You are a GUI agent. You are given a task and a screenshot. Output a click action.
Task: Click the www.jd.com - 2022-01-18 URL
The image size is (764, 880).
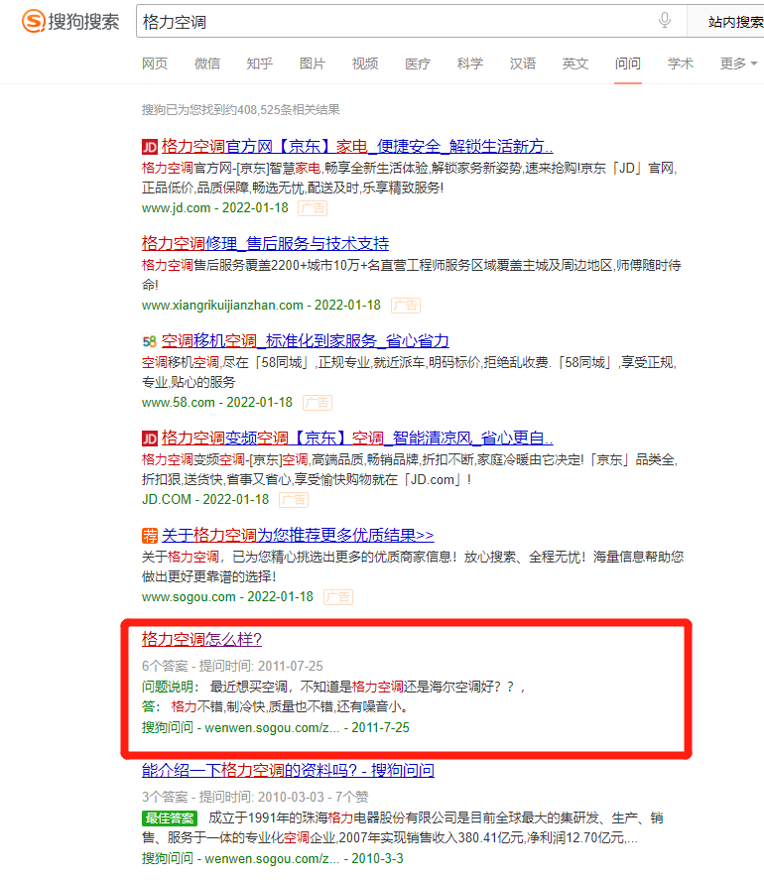215,207
